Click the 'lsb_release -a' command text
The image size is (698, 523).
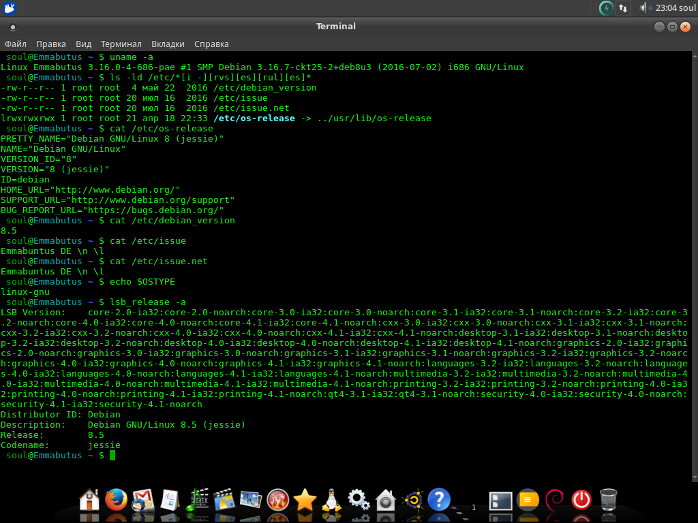click(148, 302)
